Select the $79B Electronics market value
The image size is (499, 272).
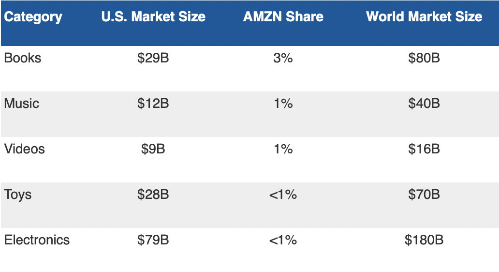point(153,240)
